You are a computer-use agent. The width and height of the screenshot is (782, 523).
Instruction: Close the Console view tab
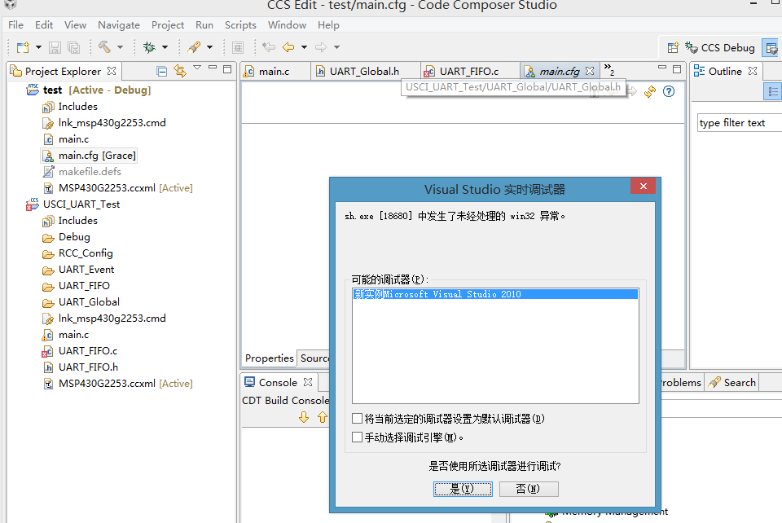(x=308, y=382)
